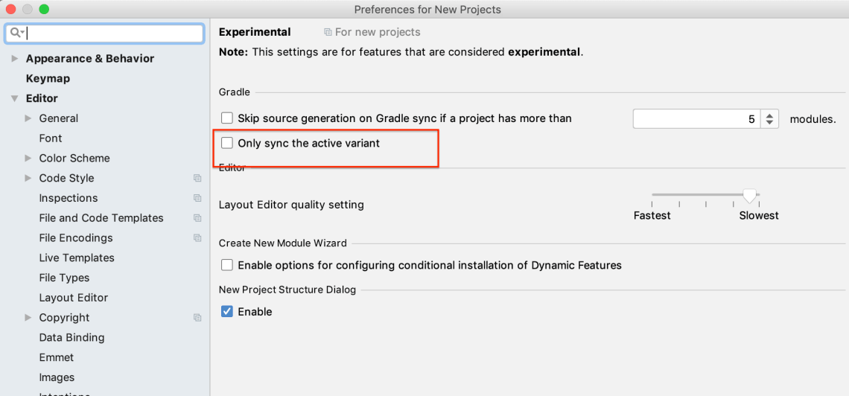Increment modules count stepper arrow
Screen dimensions: 849x396
pos(770,115)
